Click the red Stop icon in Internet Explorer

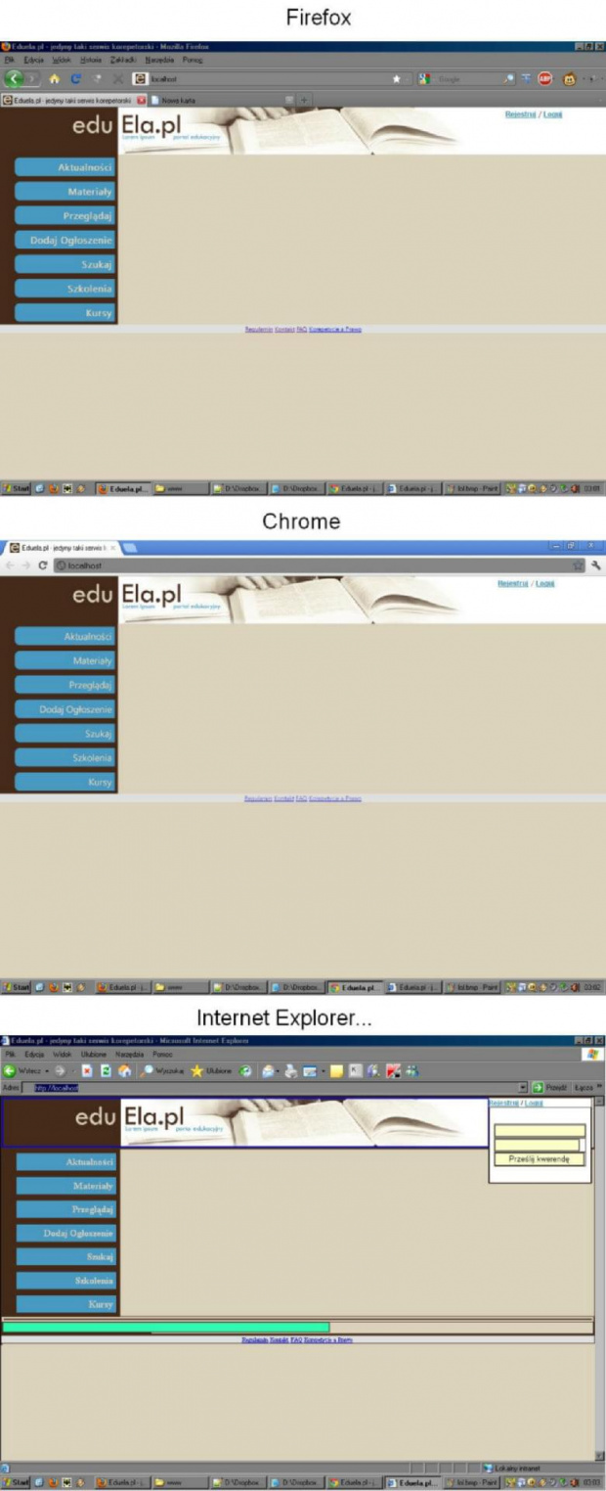(x=87, y=1071)
